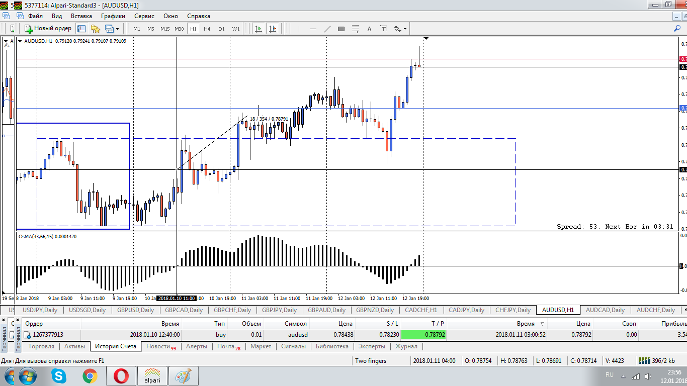Screen dimensions: 687x386
Task: Click the chart shift triangle marker at top
Action: [426, 38]
